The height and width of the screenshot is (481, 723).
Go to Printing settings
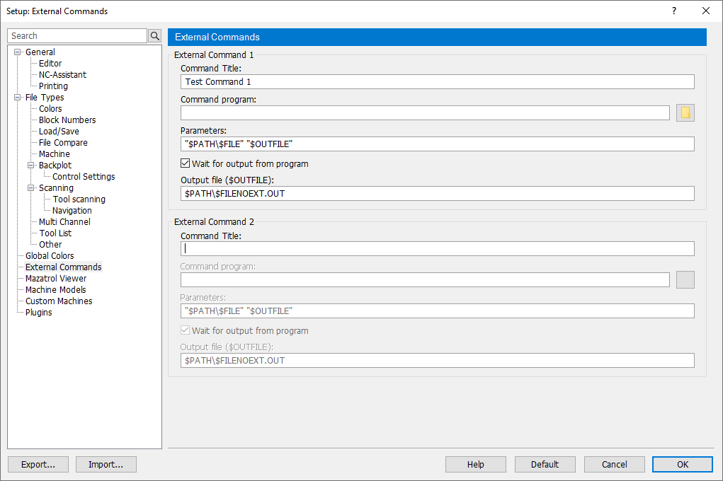pyautogui.click(x=53, y=86)
